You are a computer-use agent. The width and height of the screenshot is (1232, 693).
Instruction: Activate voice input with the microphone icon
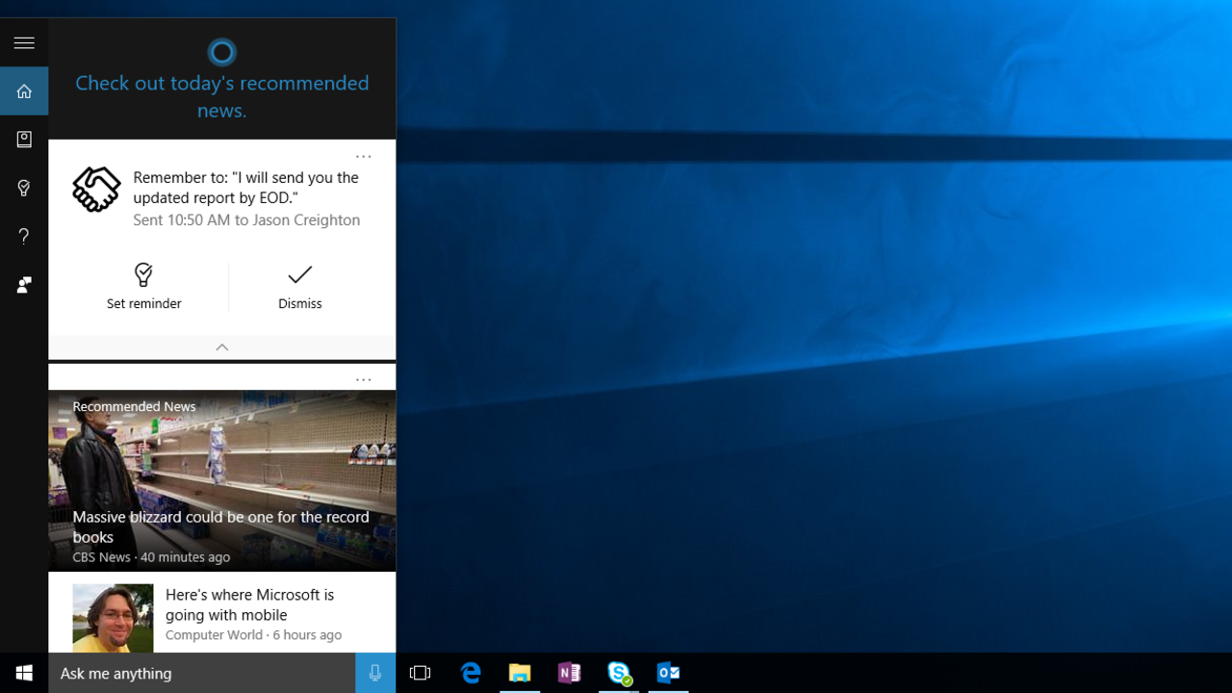coord(374,673)
